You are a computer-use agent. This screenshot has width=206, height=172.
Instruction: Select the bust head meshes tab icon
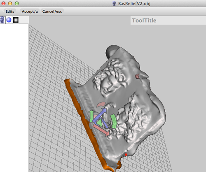2,20
